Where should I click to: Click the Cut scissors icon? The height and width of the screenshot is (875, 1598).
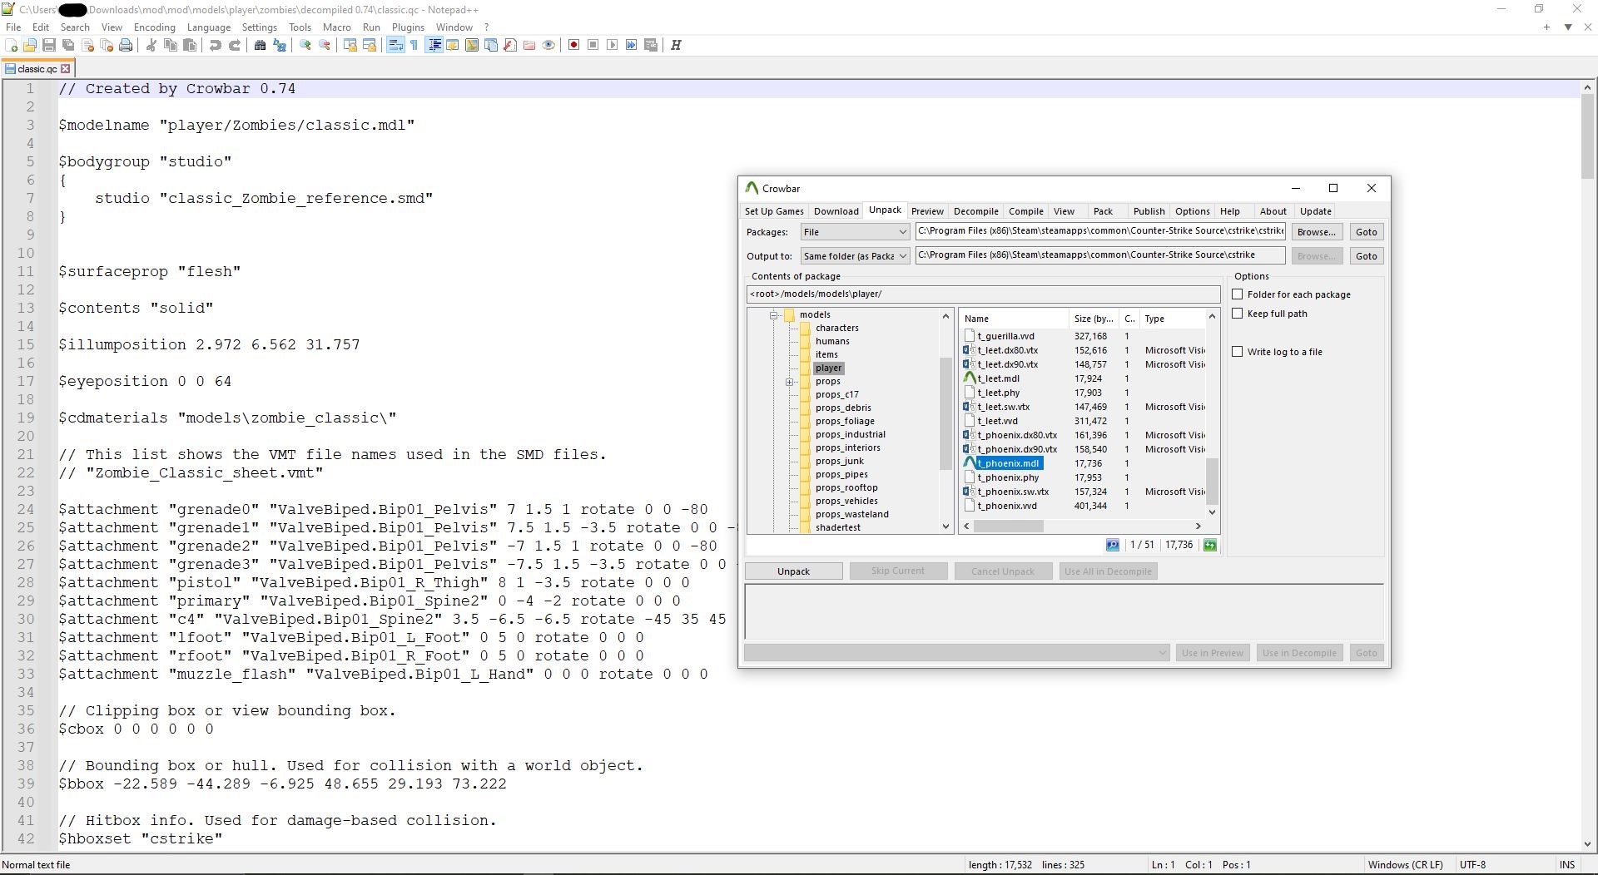[151, 45]
